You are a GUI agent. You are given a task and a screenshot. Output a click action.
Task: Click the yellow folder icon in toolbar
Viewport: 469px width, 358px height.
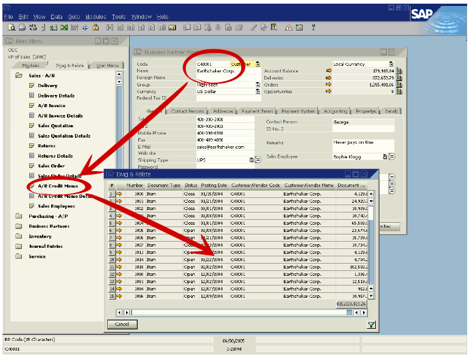coord(172,27)
